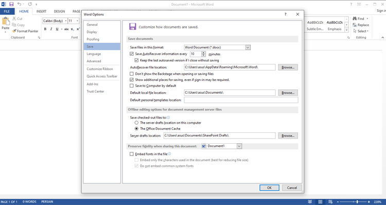Screen dimensions: 386x205
Task: Open Clipboard group dialog launcher
Action: [x=39, y=38]
